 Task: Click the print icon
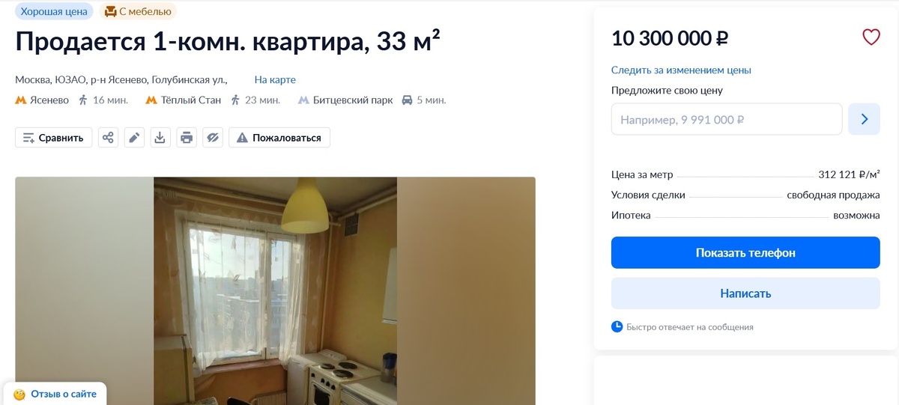[x=187, y=138]
